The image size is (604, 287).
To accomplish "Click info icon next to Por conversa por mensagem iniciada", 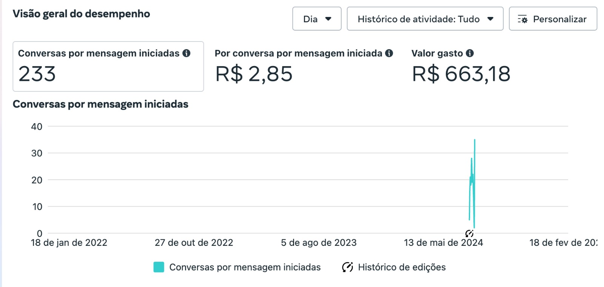I will coord(389,53).
